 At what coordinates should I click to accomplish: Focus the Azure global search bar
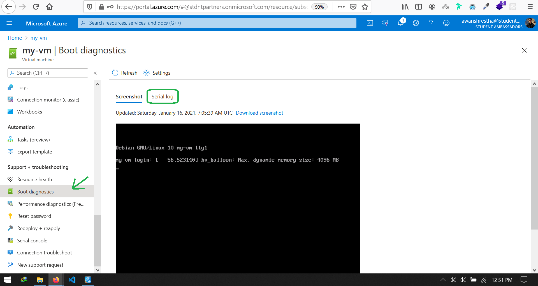point(217,23)
